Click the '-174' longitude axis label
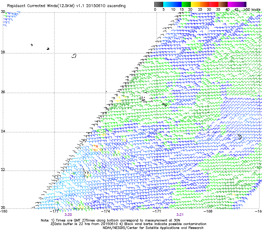 [x=106, y=211]
